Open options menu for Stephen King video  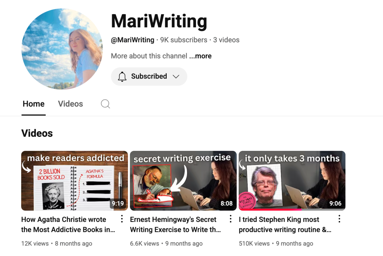pyautogui.click(x=339, y=219)
